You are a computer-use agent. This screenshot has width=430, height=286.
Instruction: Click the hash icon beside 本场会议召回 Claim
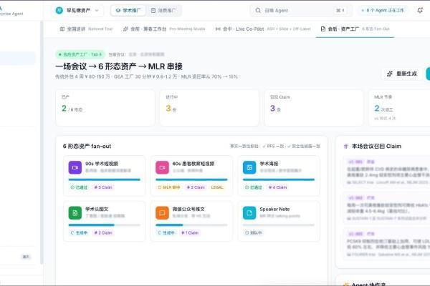pyautogui.click(x=345, y=147)
